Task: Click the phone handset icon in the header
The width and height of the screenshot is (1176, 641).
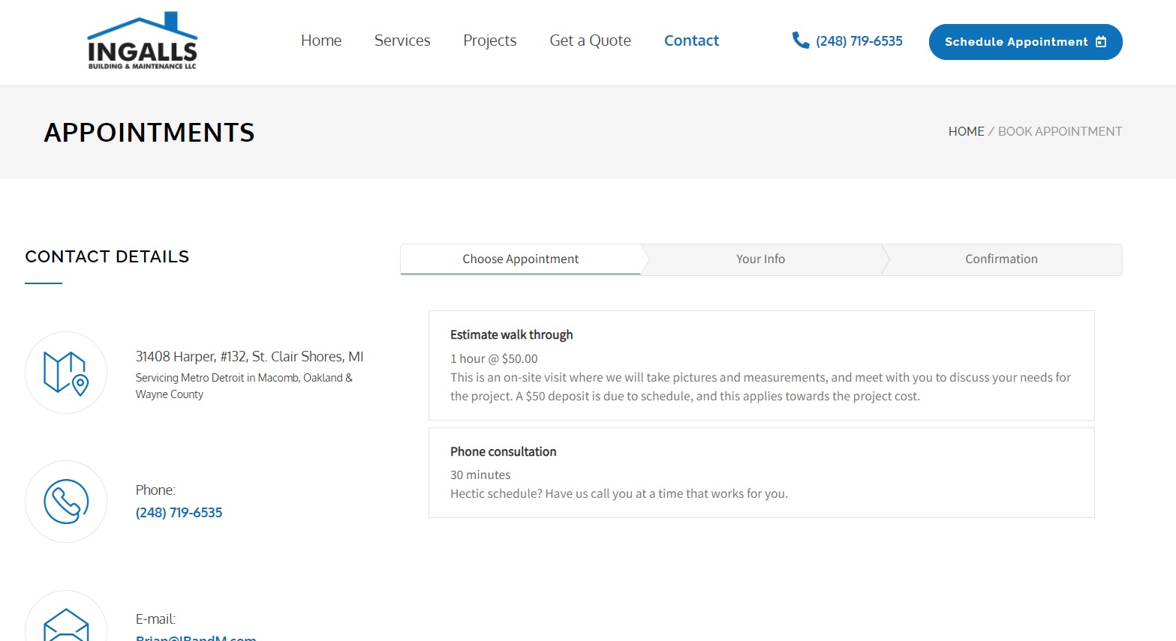Action: [x=800, y=40]
